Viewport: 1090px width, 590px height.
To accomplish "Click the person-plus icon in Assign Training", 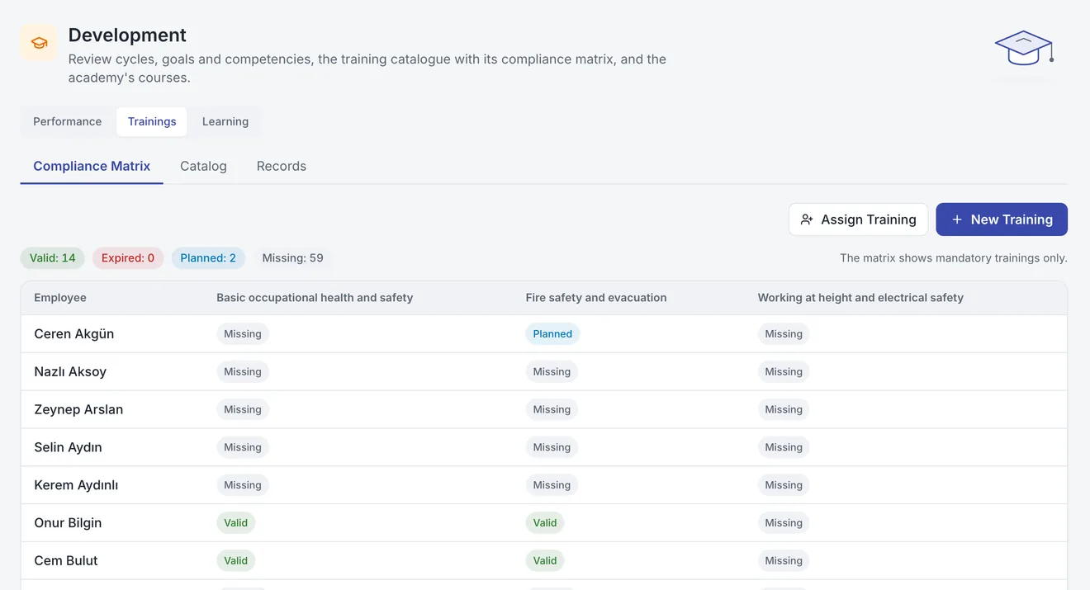I will pyautogui.click(x=807, y=219).
